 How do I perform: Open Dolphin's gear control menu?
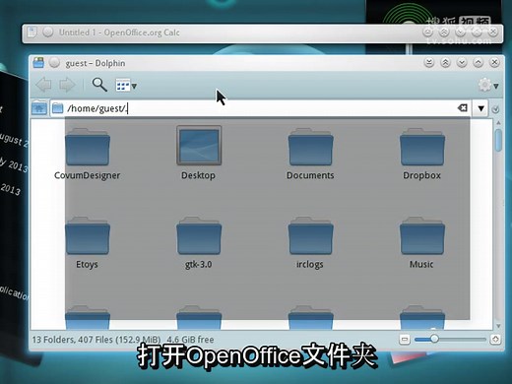pos(488,86)
